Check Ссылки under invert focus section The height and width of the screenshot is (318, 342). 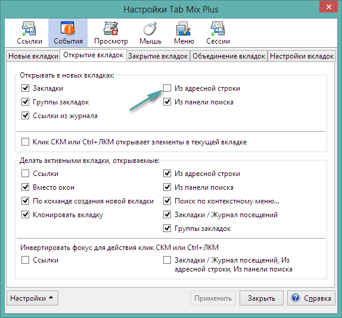coord(25,260)
